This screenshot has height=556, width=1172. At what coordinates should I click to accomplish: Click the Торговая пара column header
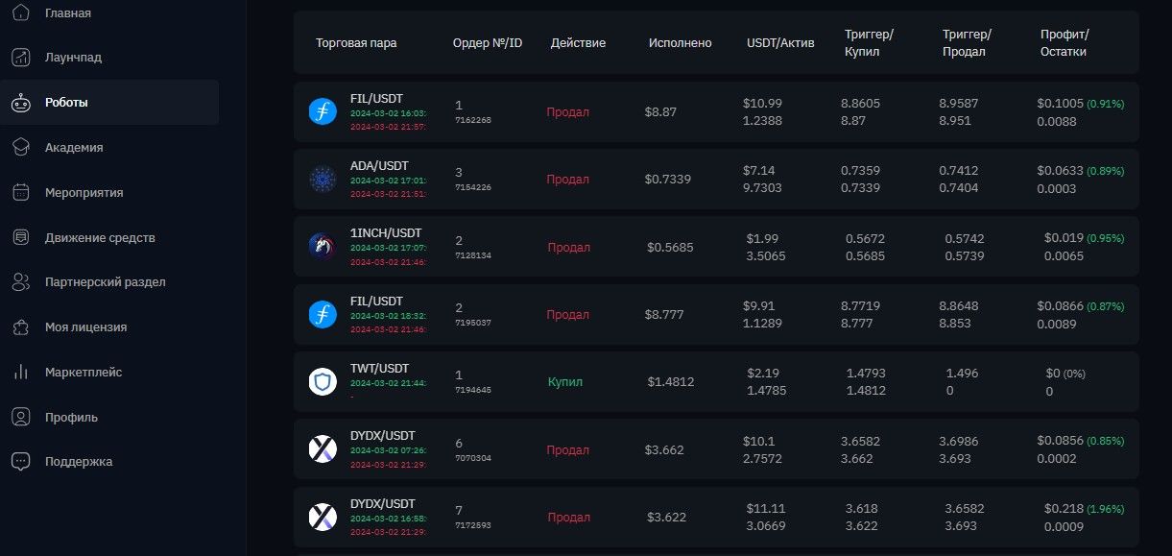(x=356, y=43)
